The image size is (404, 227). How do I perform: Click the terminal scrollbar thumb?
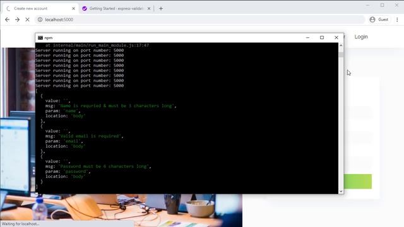[x=341, y=55]
